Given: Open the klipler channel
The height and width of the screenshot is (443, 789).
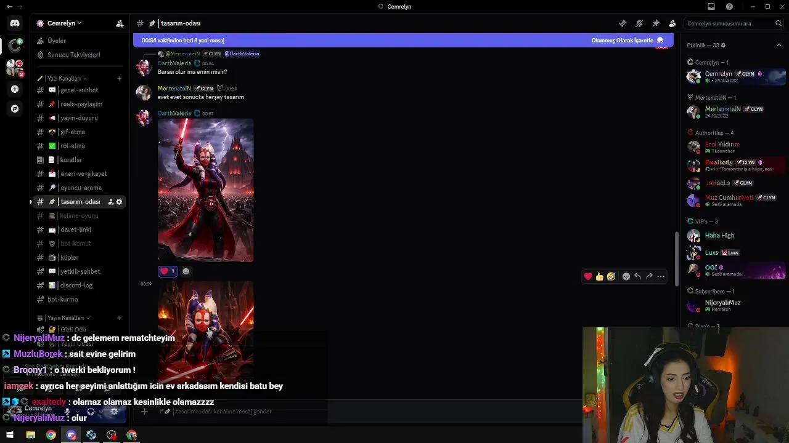Looking at the screenshot, I should coord(80,257).
